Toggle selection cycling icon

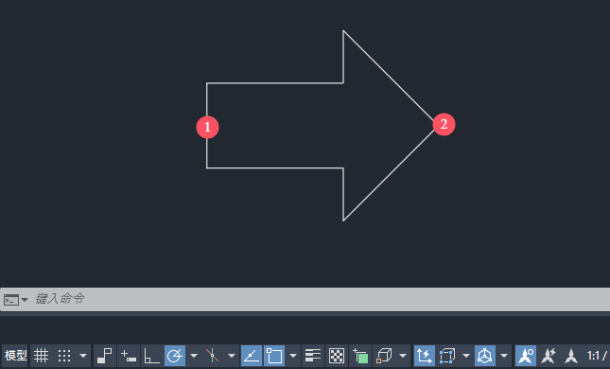(x=360, y=356)
